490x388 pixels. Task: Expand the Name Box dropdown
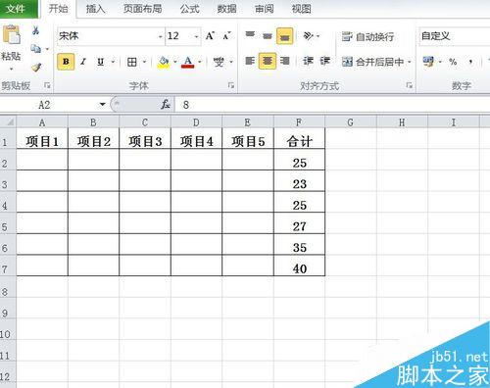coord(103,105)
